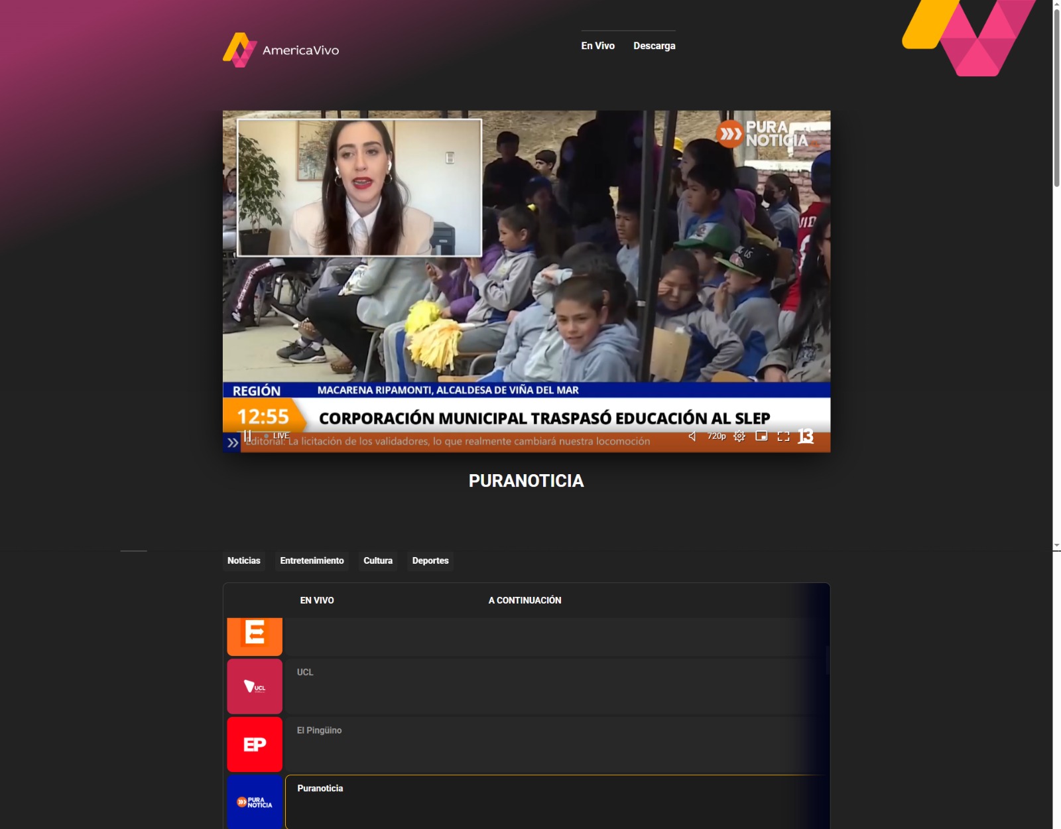Select the El Pingüino channel row
The image size is (1061, 829).
tap(557, 744)
